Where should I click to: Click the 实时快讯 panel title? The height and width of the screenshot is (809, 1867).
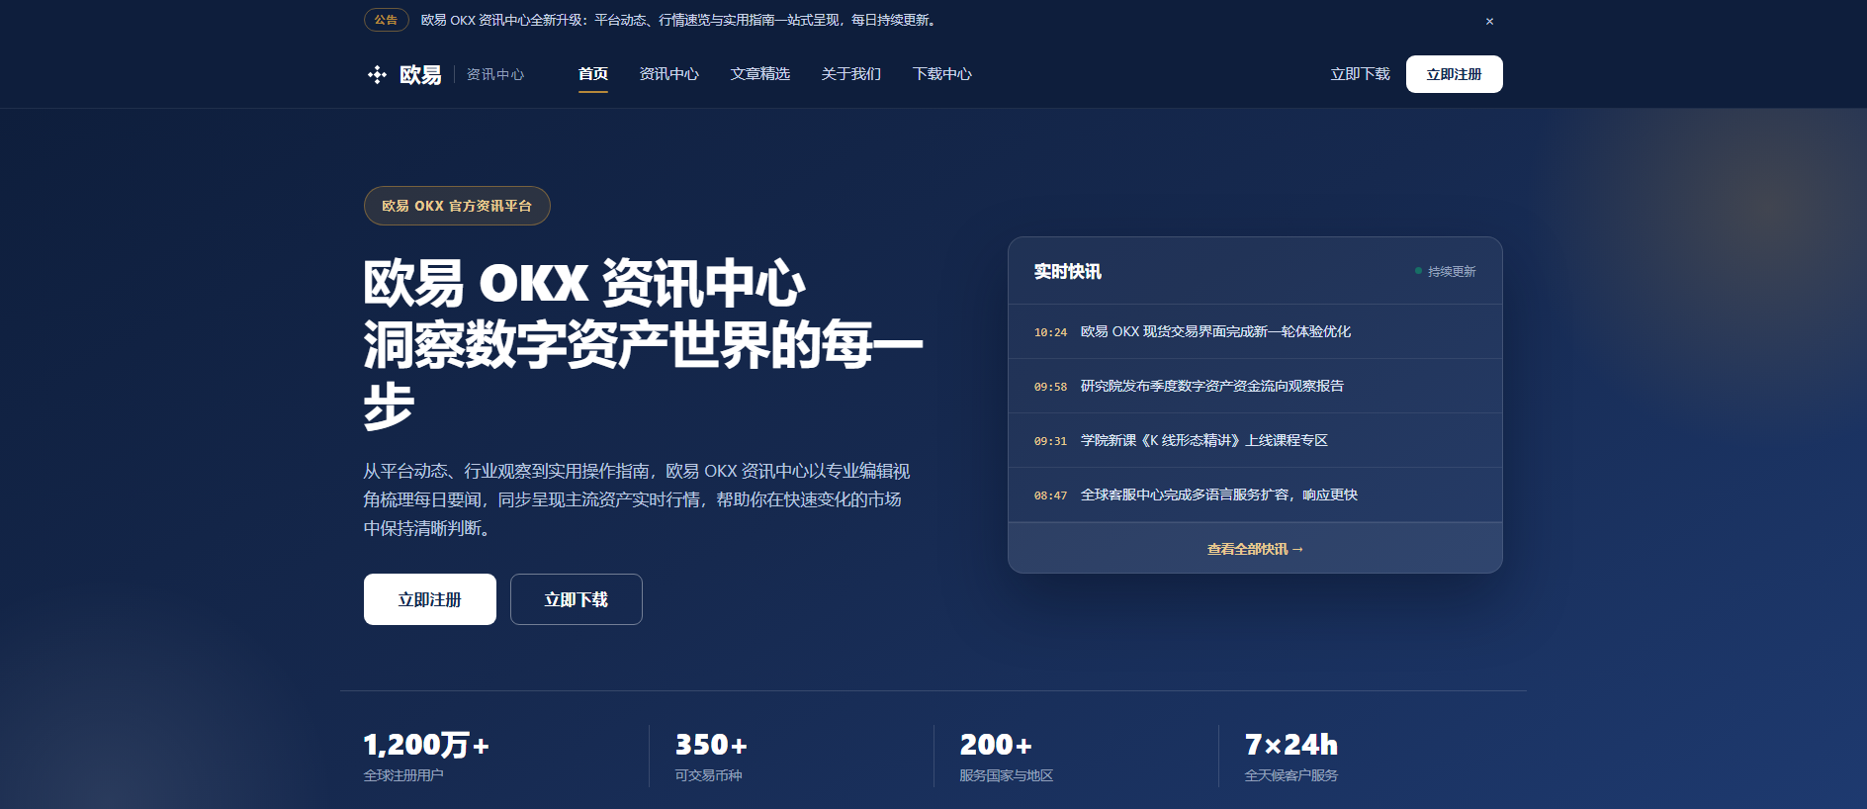[1067, 271]
